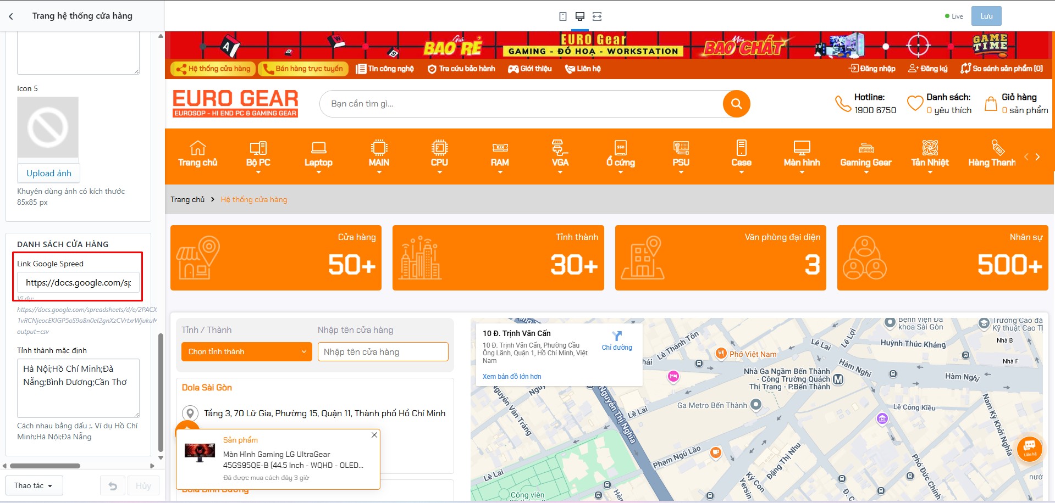Close the Sản phẩm purchase popup
The width and height of the screenshot is (1055, 503).
[x=374, y=435]
